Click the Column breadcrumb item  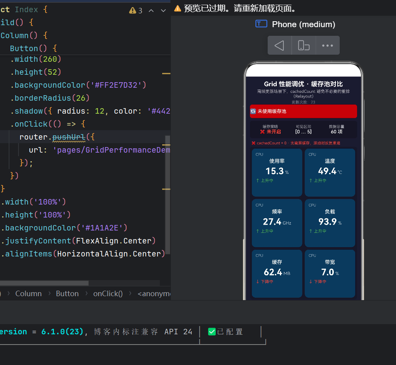pos(28,293)
